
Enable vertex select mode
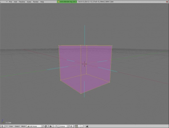tap(77, 126)
